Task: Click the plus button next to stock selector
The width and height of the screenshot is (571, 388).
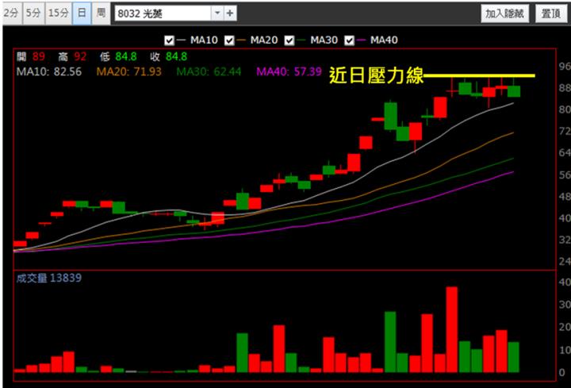Action: (x=230, y=13)
